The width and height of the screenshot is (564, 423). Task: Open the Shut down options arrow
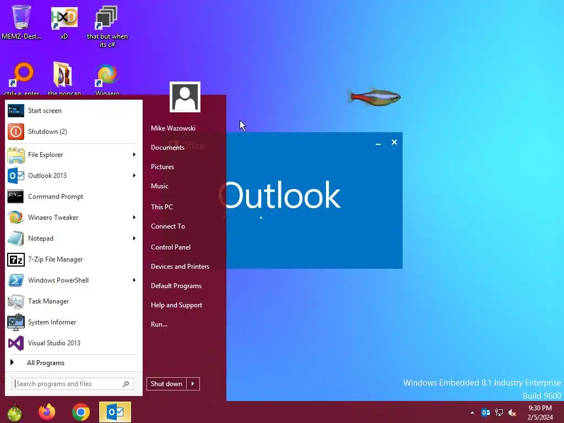point(193,384)
